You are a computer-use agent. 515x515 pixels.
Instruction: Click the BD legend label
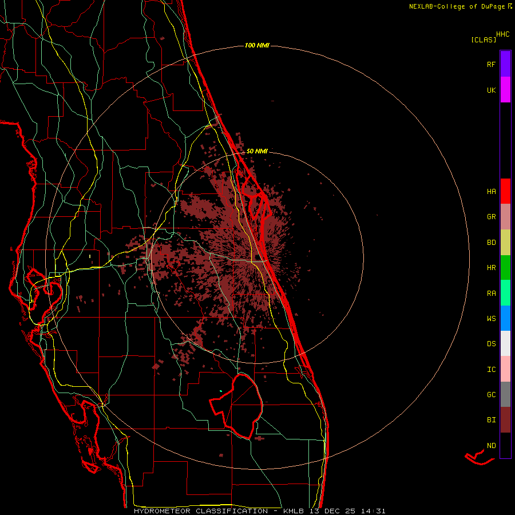coord(491,243)
